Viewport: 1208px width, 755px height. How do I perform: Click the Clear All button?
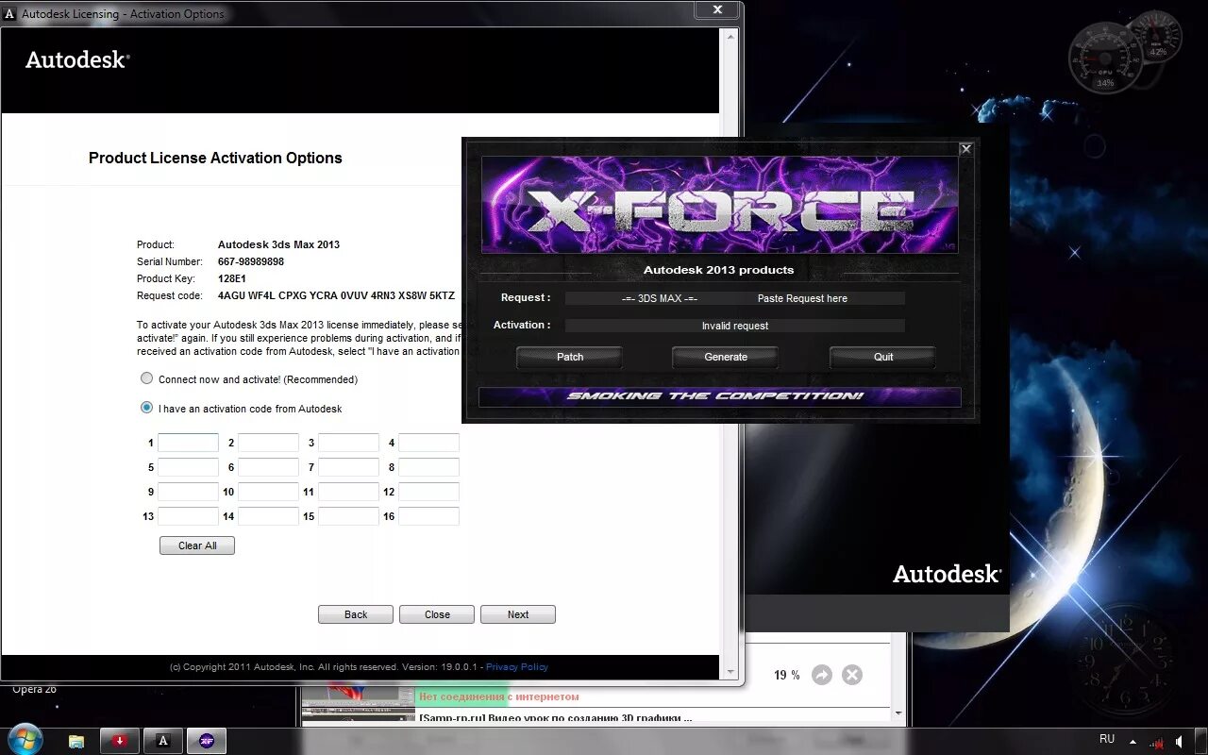point(197,545)
